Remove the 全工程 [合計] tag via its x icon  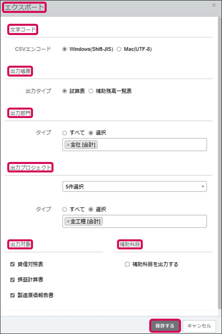pos(68,222)
